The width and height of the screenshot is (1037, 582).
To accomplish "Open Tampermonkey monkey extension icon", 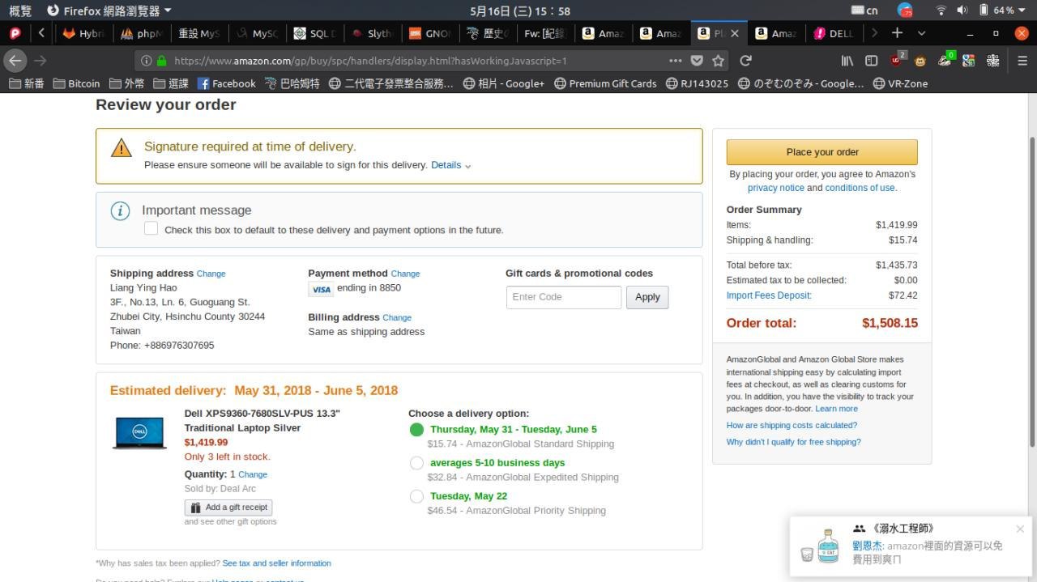I will tap(920, 61).
